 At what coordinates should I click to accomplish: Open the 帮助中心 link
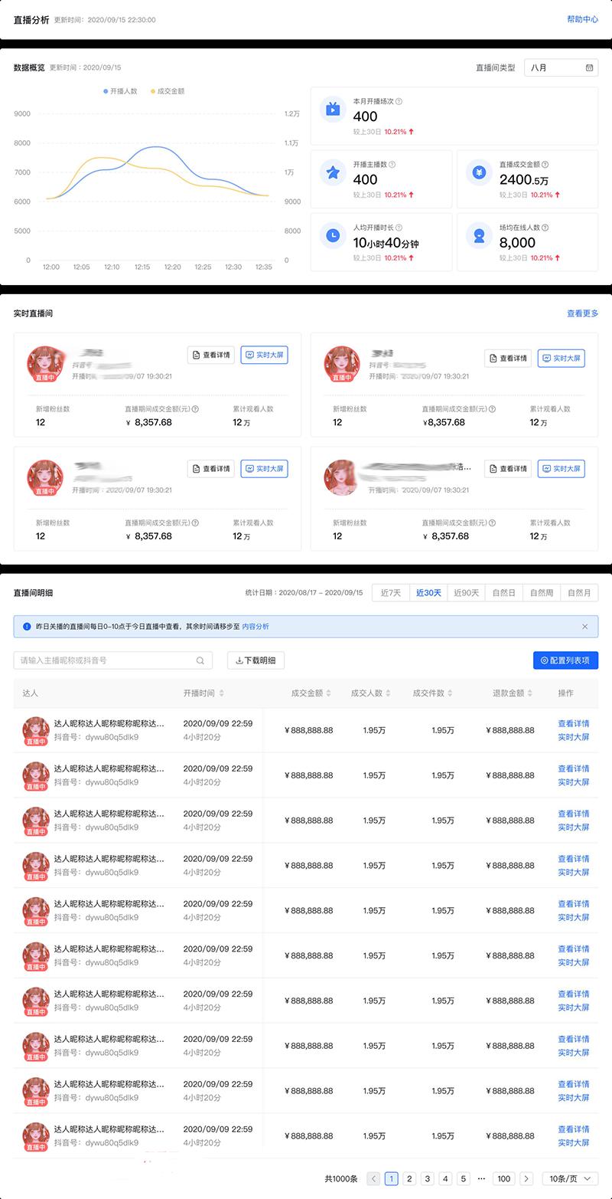click(582, 19)
